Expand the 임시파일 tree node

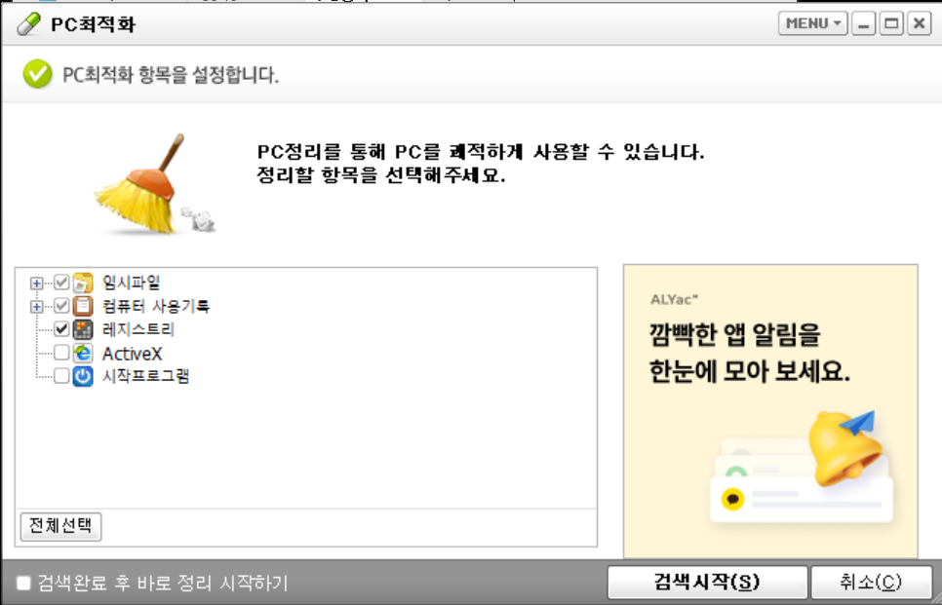[37, 283]
